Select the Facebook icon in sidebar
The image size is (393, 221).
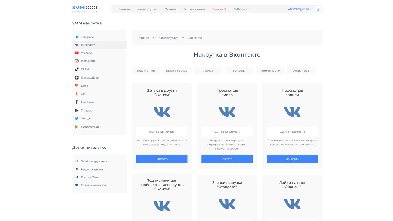point(77,102)
